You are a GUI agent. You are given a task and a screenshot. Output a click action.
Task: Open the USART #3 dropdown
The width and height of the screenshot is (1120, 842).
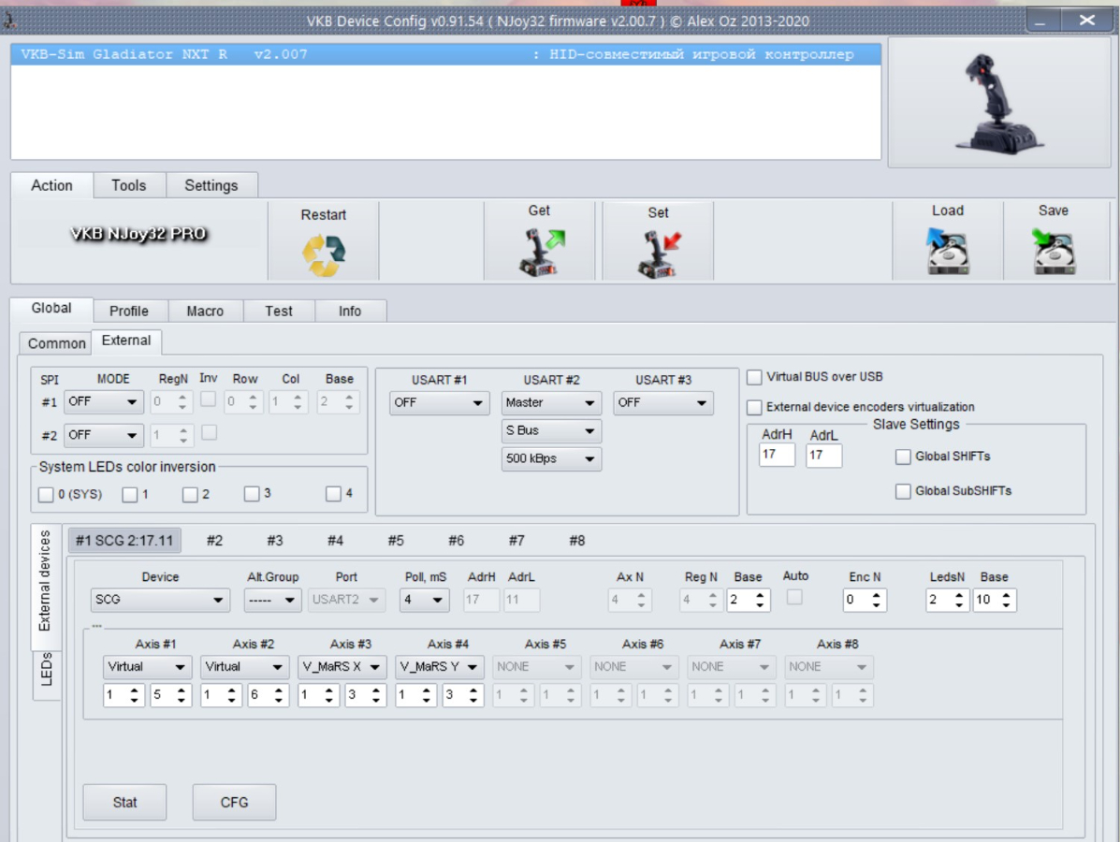(x=662, y=403)
